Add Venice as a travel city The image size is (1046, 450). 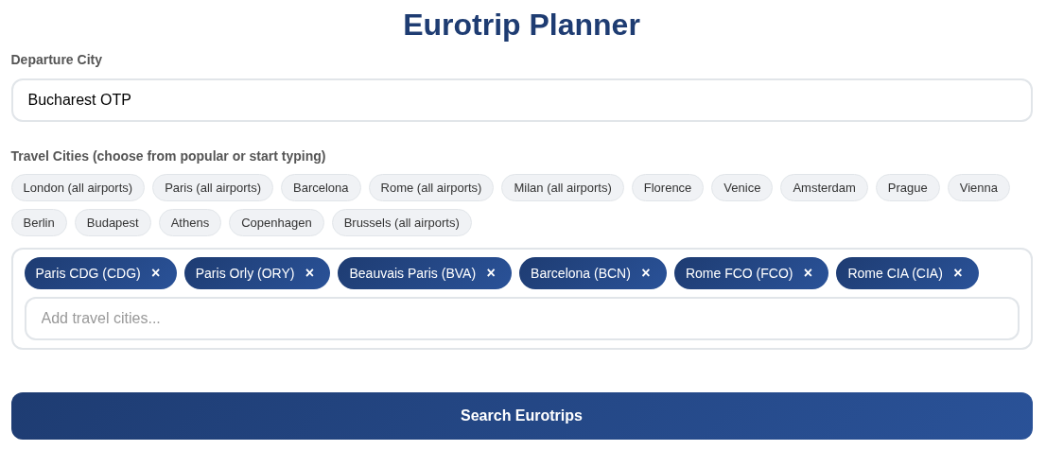tap(741, 187)
